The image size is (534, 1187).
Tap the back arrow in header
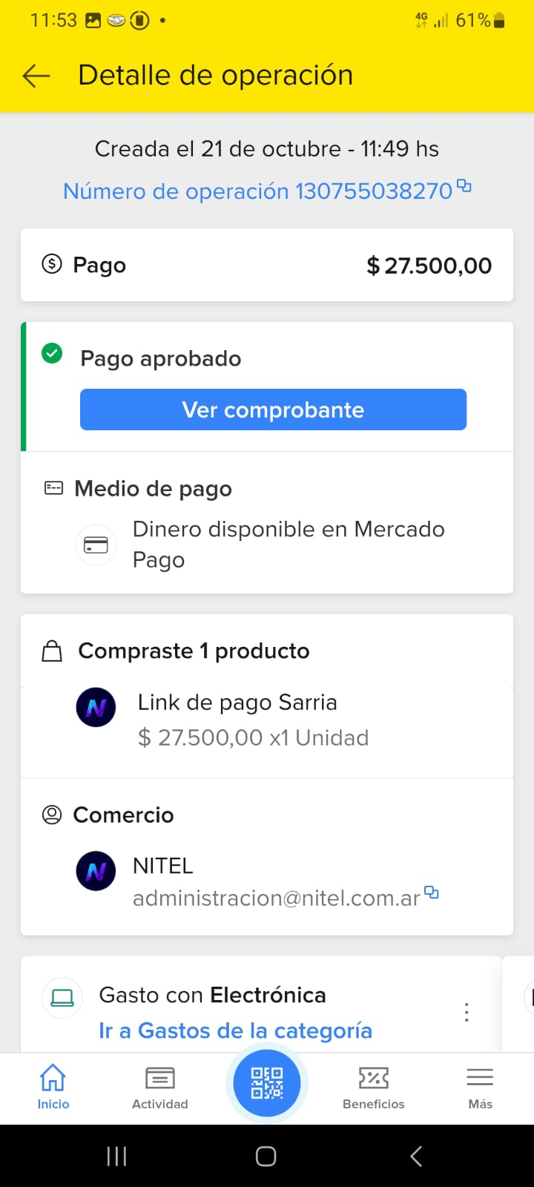(36, 76)
